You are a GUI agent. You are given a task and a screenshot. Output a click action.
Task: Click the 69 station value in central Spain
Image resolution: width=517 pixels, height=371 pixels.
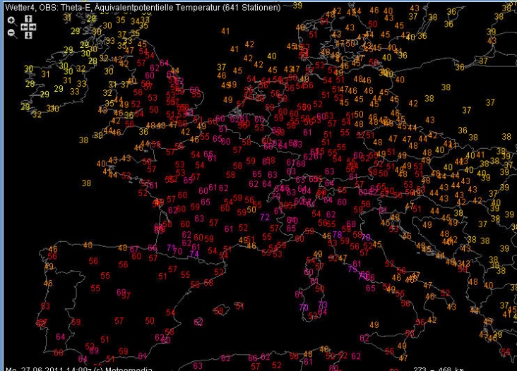click(x=121, y=292)
